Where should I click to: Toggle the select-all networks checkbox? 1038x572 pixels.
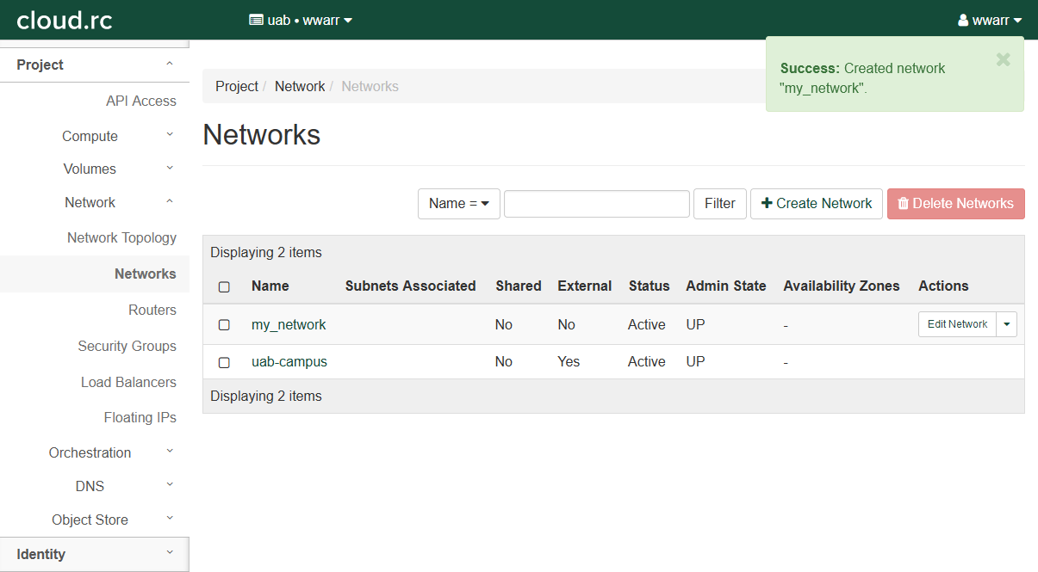coord(224,286)
